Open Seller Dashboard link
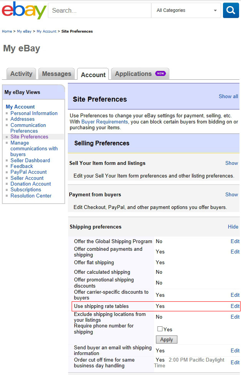The width and height of the screenshot is (241, 375). click(x=30, y=160)
